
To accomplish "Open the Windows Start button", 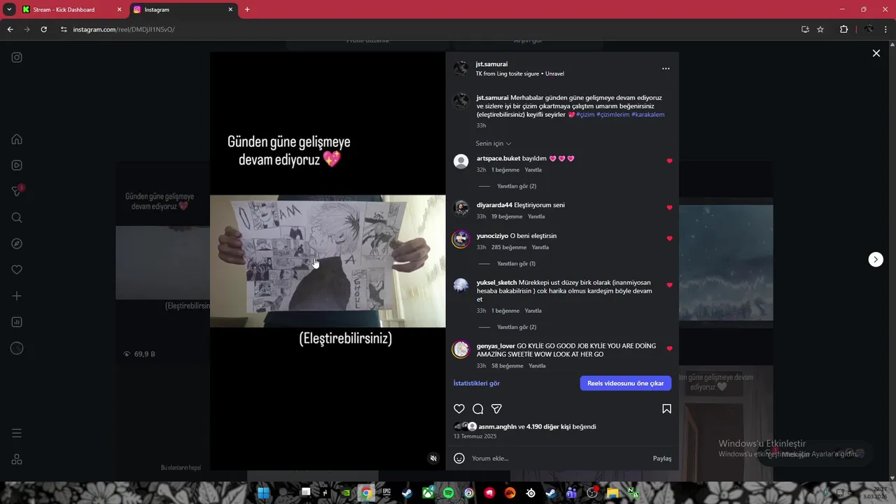I will (263, 493).
